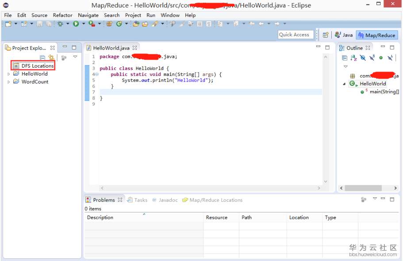Click the Save icon in toolbar
This screenshot has height=261, width=403.
click(40, 24)
